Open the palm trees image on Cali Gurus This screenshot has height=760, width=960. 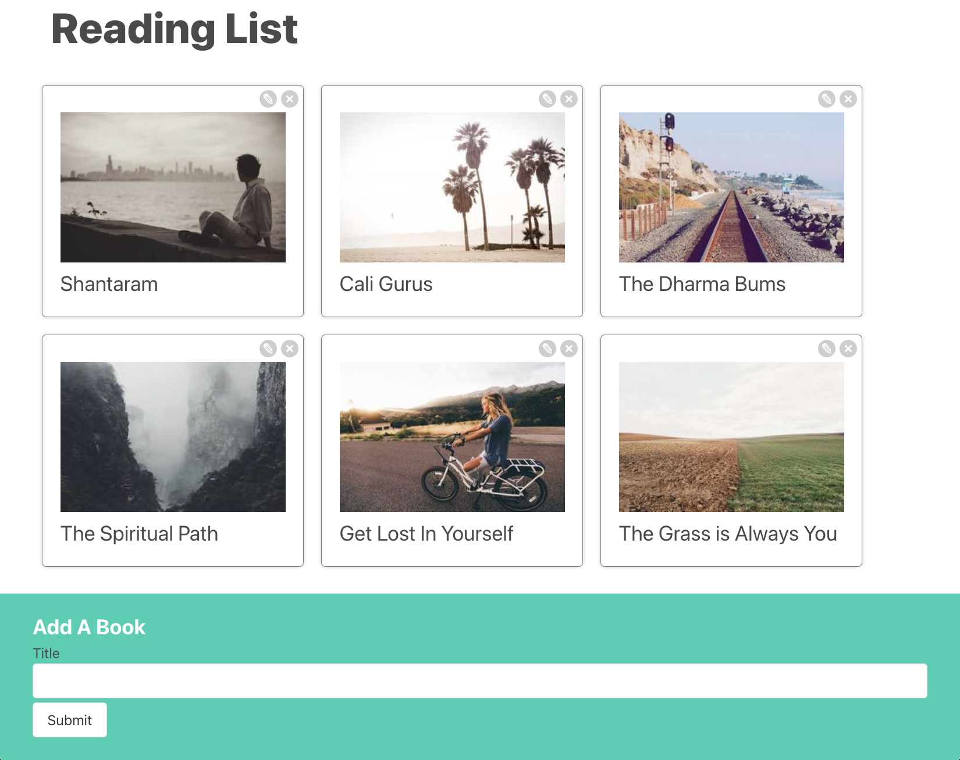(451, 187)
